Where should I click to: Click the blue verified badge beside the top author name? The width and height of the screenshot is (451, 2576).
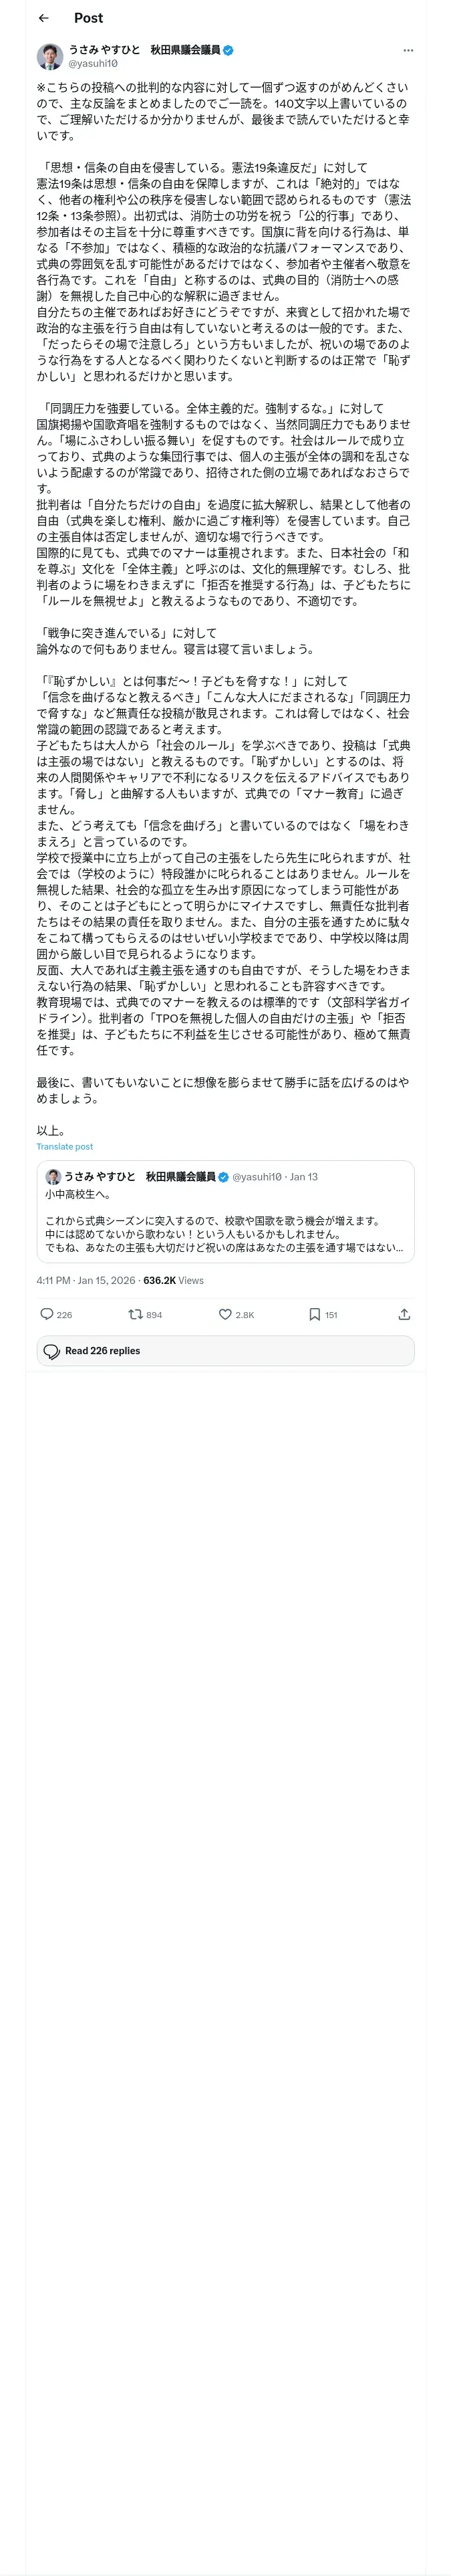[228, 50]
